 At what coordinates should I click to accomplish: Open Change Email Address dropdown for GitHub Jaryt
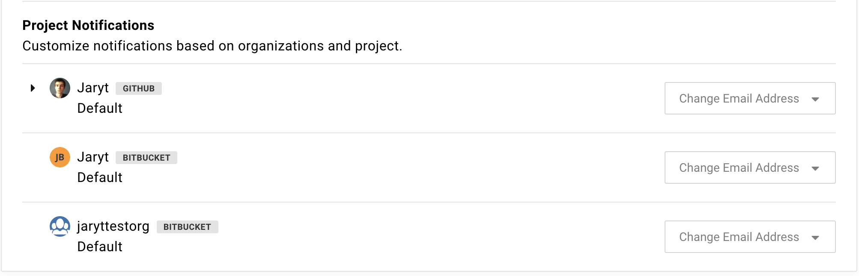(x=749, y=98)
